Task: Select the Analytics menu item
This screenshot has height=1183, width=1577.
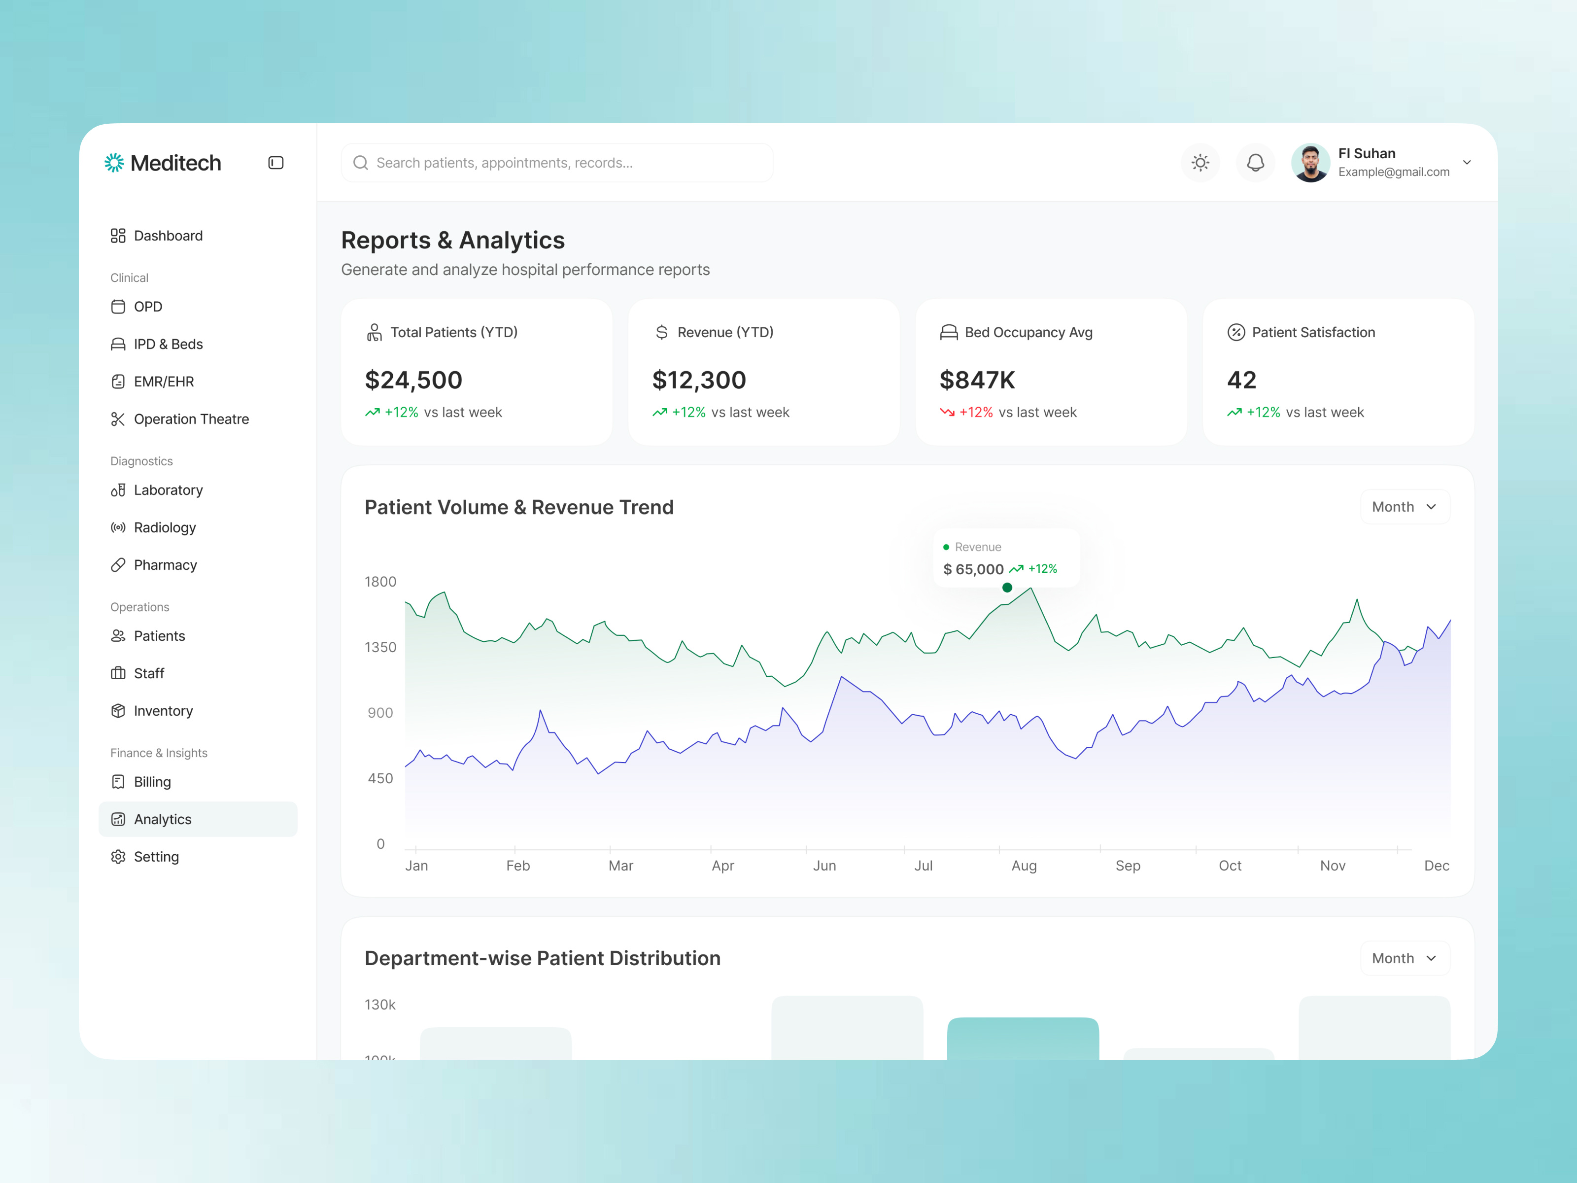Action: click(198, 819)
